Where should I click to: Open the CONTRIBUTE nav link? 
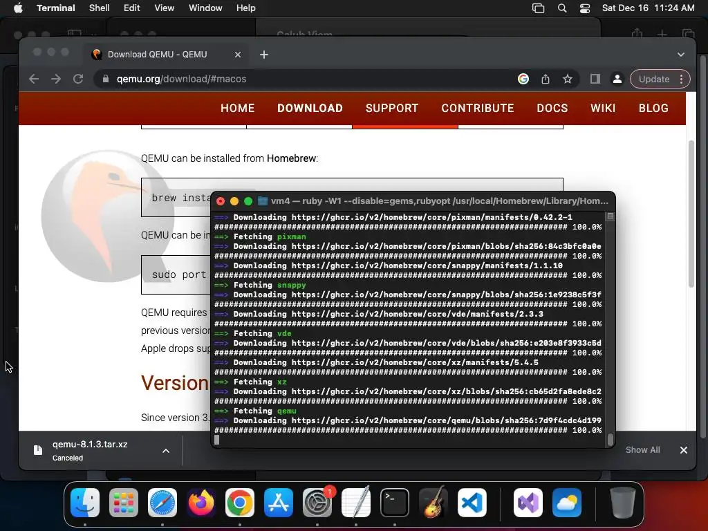(477, 109)
